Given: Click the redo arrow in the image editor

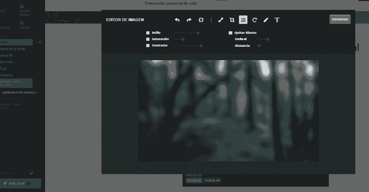Looking at the screenshot, I should (x=189, y=20).
